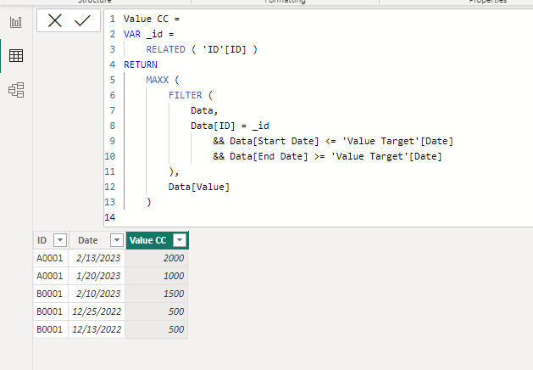Image resolution: width=533 pixels, height=370 pixels.
Task: Place cursor on 'Value CC =' formula line
Action: pyautogui.click(x=152, y=19)
